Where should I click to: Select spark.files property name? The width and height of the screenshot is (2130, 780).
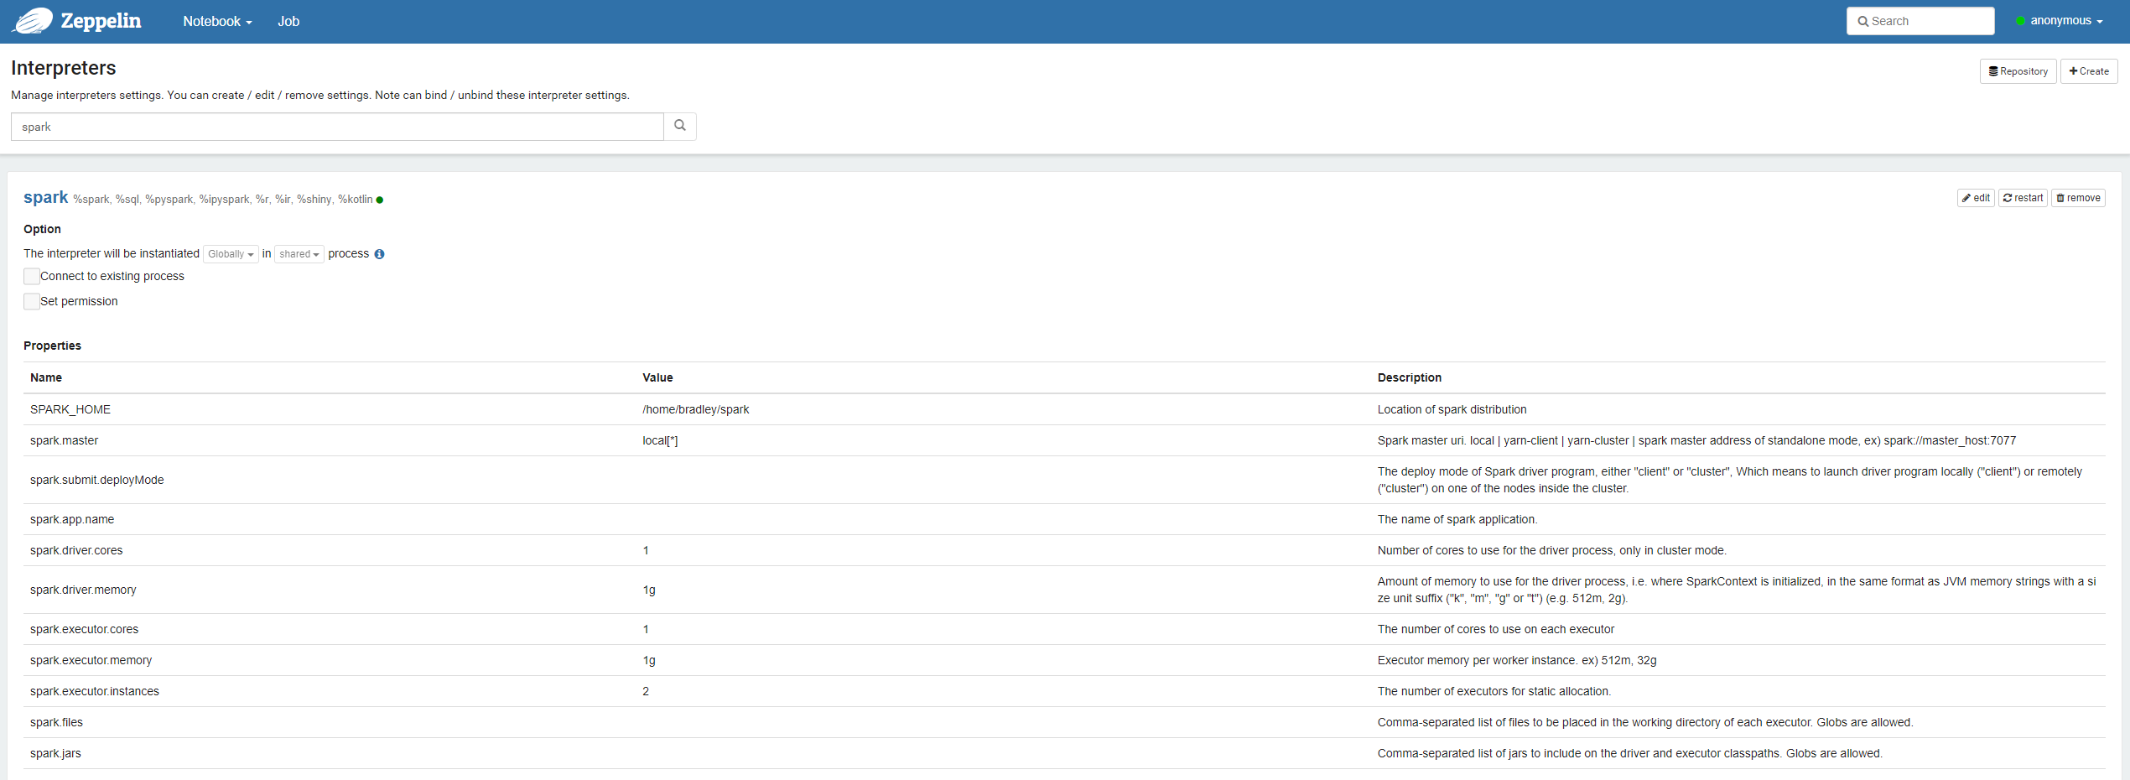(56, 722)
